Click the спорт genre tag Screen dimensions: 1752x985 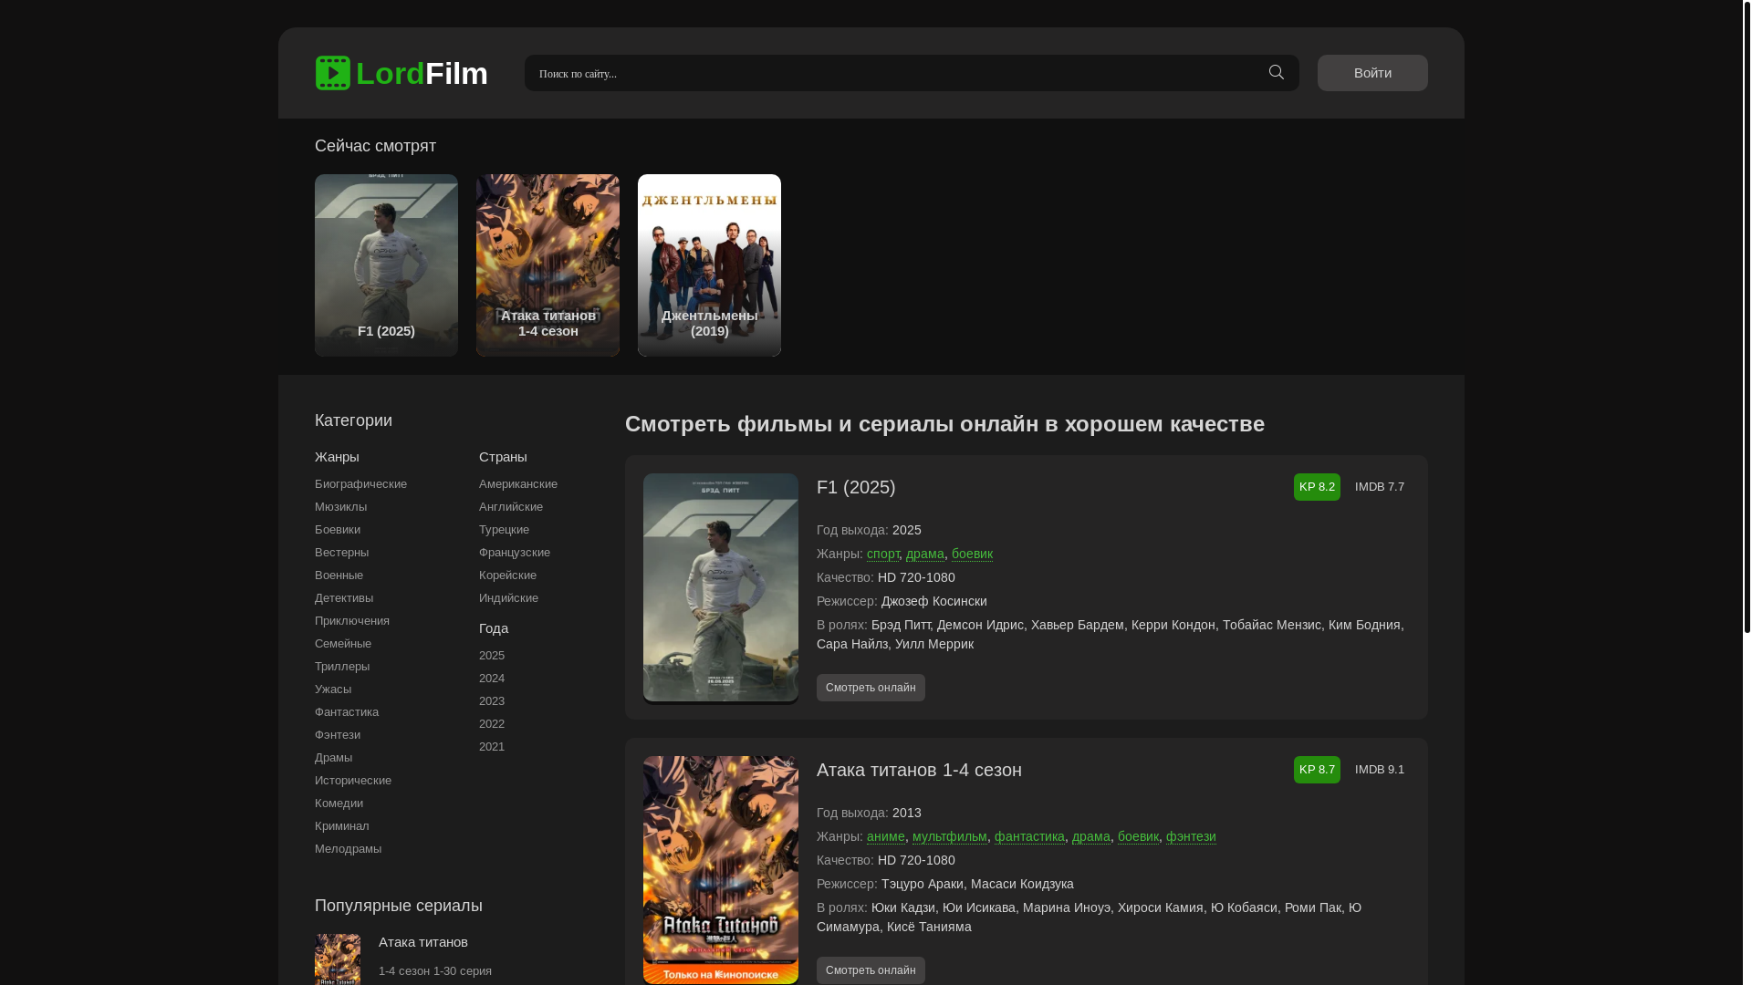pyautogui.click(x=882, y=554)
